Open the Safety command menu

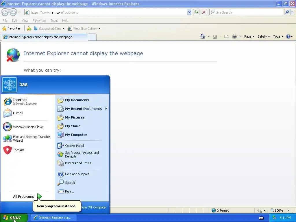(264, 36)
